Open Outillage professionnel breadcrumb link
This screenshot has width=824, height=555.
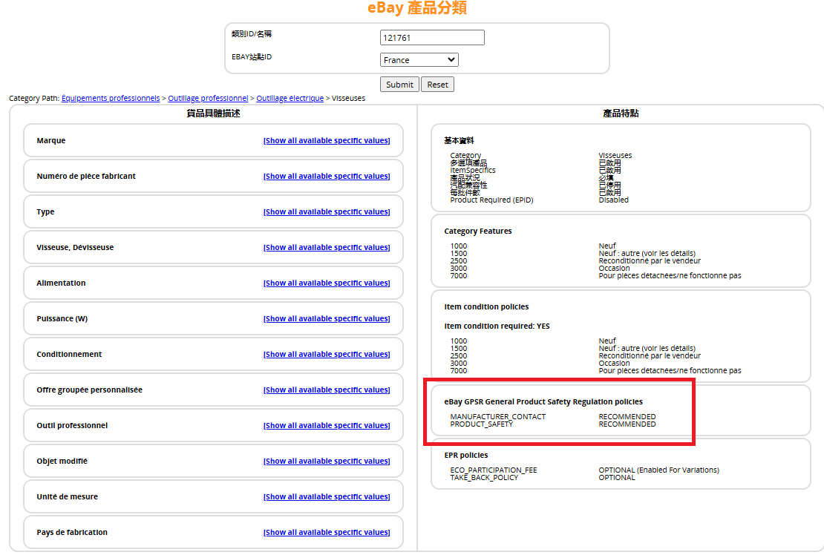[208, 98]
